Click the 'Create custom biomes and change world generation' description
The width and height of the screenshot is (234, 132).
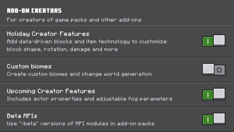[x=80, y=74]
